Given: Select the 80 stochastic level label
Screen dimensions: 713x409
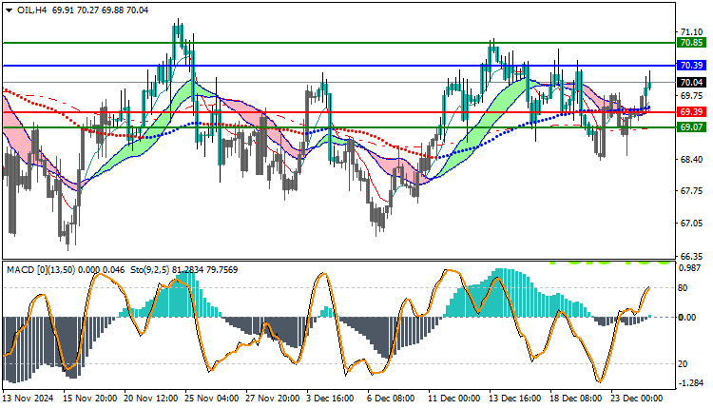Looking at the screenshot, I should (x=683, y=288).
